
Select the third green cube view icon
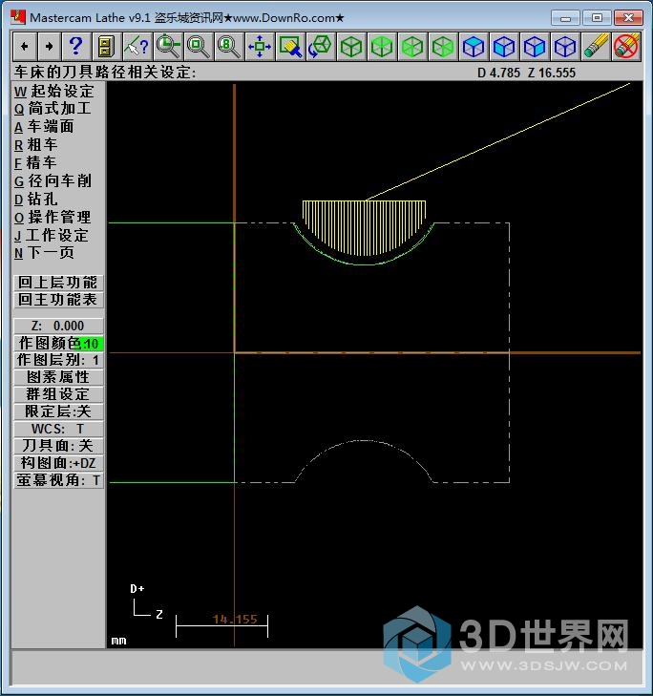point(412,46)
